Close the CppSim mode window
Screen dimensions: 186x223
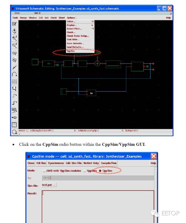(x=154, y=156)
